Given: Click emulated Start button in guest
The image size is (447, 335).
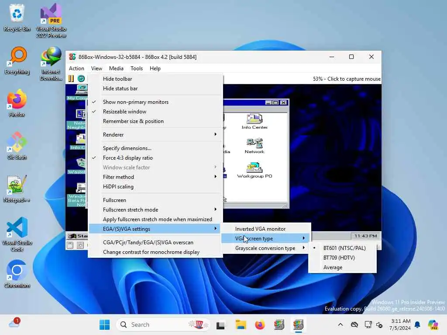Looking at the screenshot, I should click(78, 236).
